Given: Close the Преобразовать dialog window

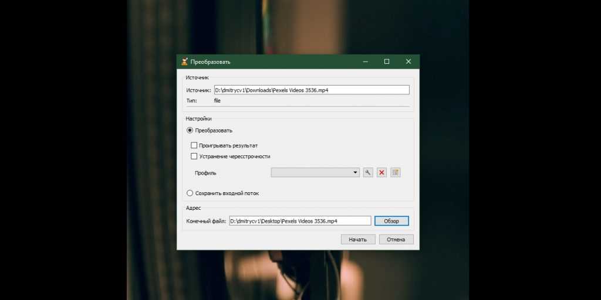Looking at the screenshot, I should [408, 62].
